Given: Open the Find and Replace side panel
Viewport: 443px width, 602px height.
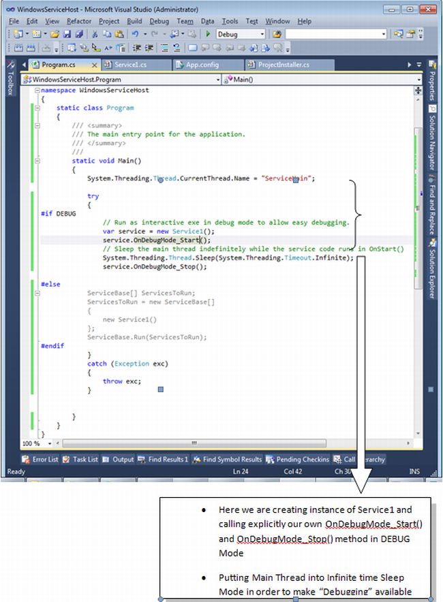Looking at the screenshot, I should tap(432, 204).
